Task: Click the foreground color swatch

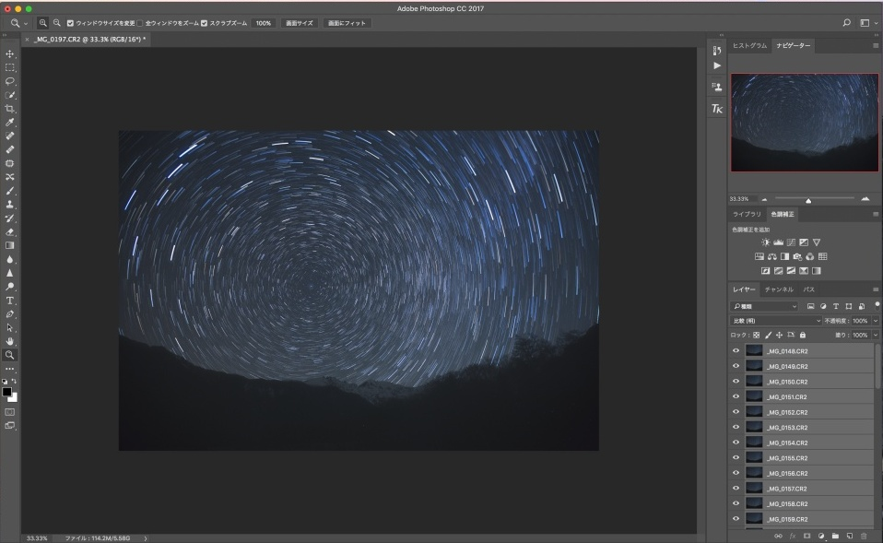Action: pyautogui.click(x=6, y=392)
